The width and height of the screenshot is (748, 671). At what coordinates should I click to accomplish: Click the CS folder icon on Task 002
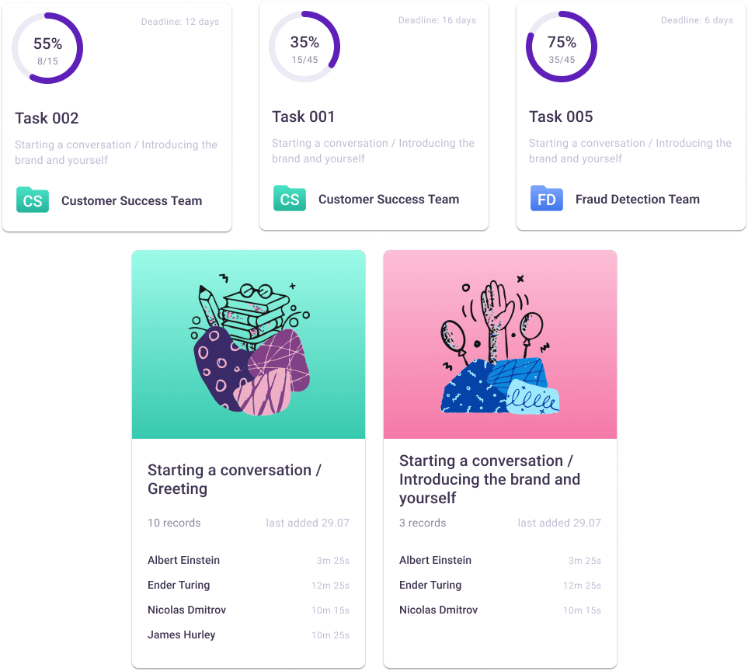coord(33,200)
